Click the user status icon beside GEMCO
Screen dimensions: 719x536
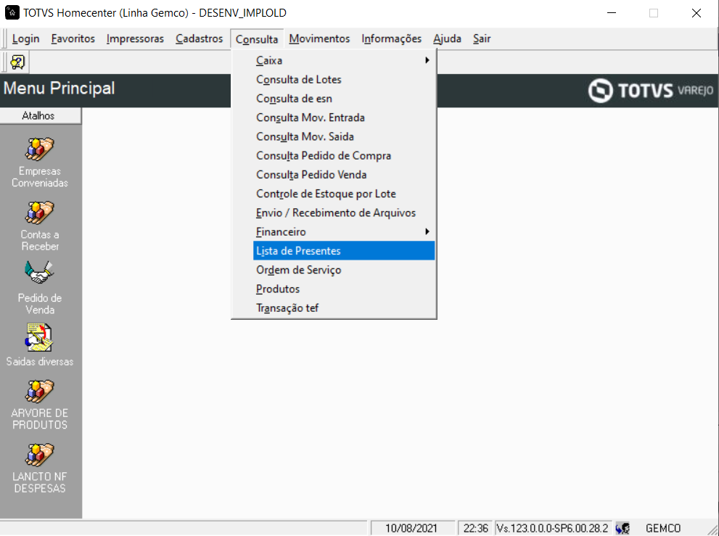623,528
